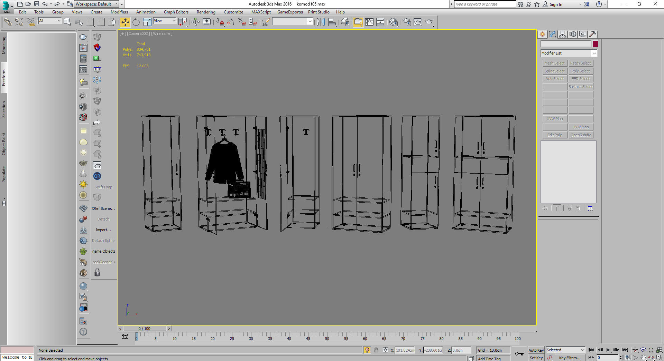Switch to the Utilities hammer tab
This screenshot has height=361, width=664.
pyautogui.click(x=593, y=34)
